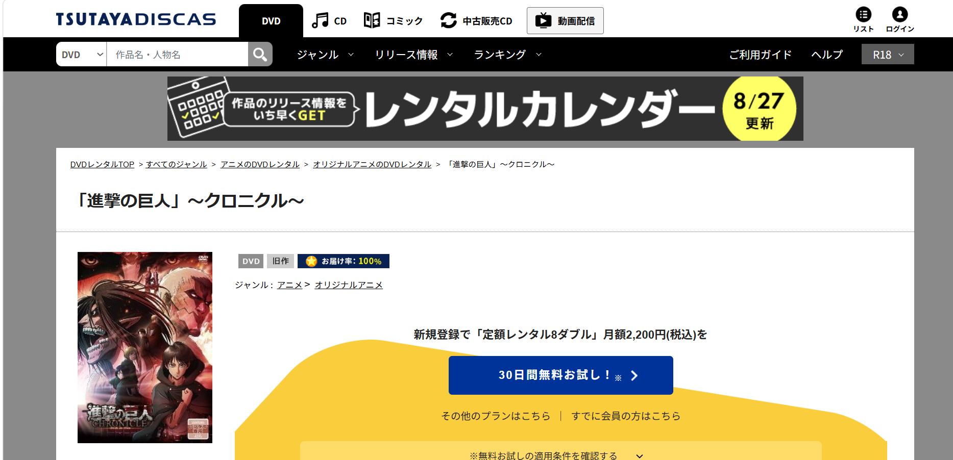Open the リスト icon
Screen dimensions: 953x460
click(x=863, y=20)
